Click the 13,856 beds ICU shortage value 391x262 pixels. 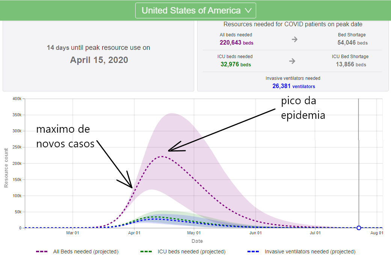click(x=351, y=64)
